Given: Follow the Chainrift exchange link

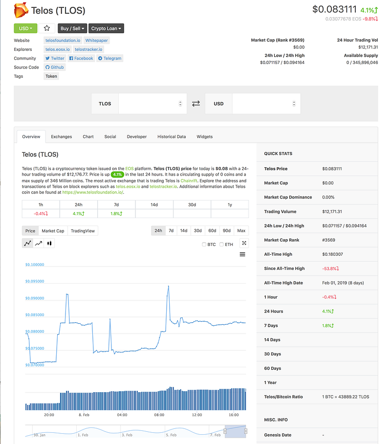Looking at the screenshot, I should (189, 180).
